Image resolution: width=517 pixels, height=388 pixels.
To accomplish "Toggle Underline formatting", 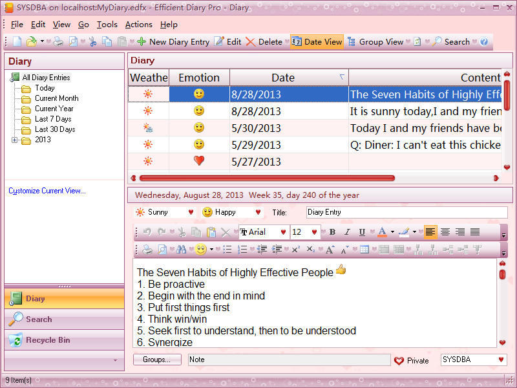I will (x=362, y=232).
